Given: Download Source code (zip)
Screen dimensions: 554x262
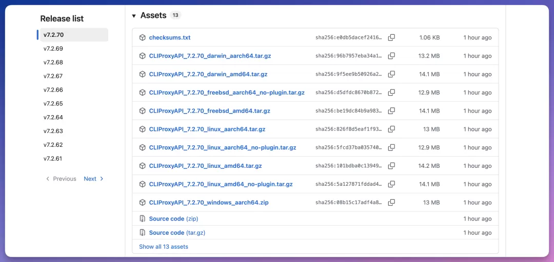Looking at the screenshot, I should 173,219.
